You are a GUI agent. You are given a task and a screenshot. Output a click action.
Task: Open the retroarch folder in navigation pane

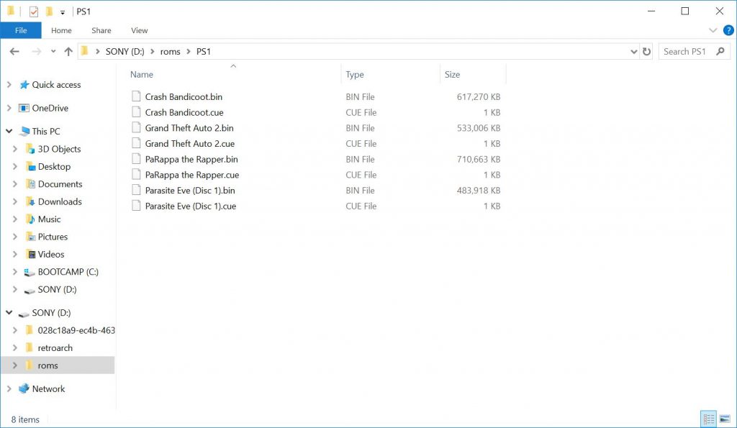[55, 347]
